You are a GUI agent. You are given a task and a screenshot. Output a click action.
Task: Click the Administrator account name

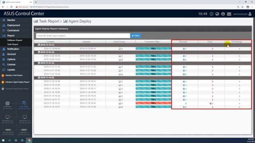[x=240, y=14]
